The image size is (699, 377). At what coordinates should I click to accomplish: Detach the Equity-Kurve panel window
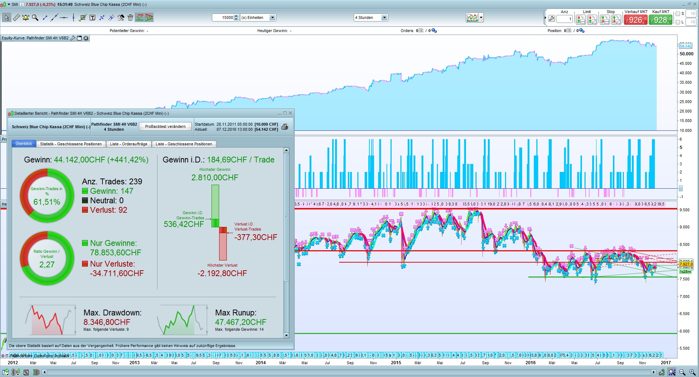(x=79, y=38)
